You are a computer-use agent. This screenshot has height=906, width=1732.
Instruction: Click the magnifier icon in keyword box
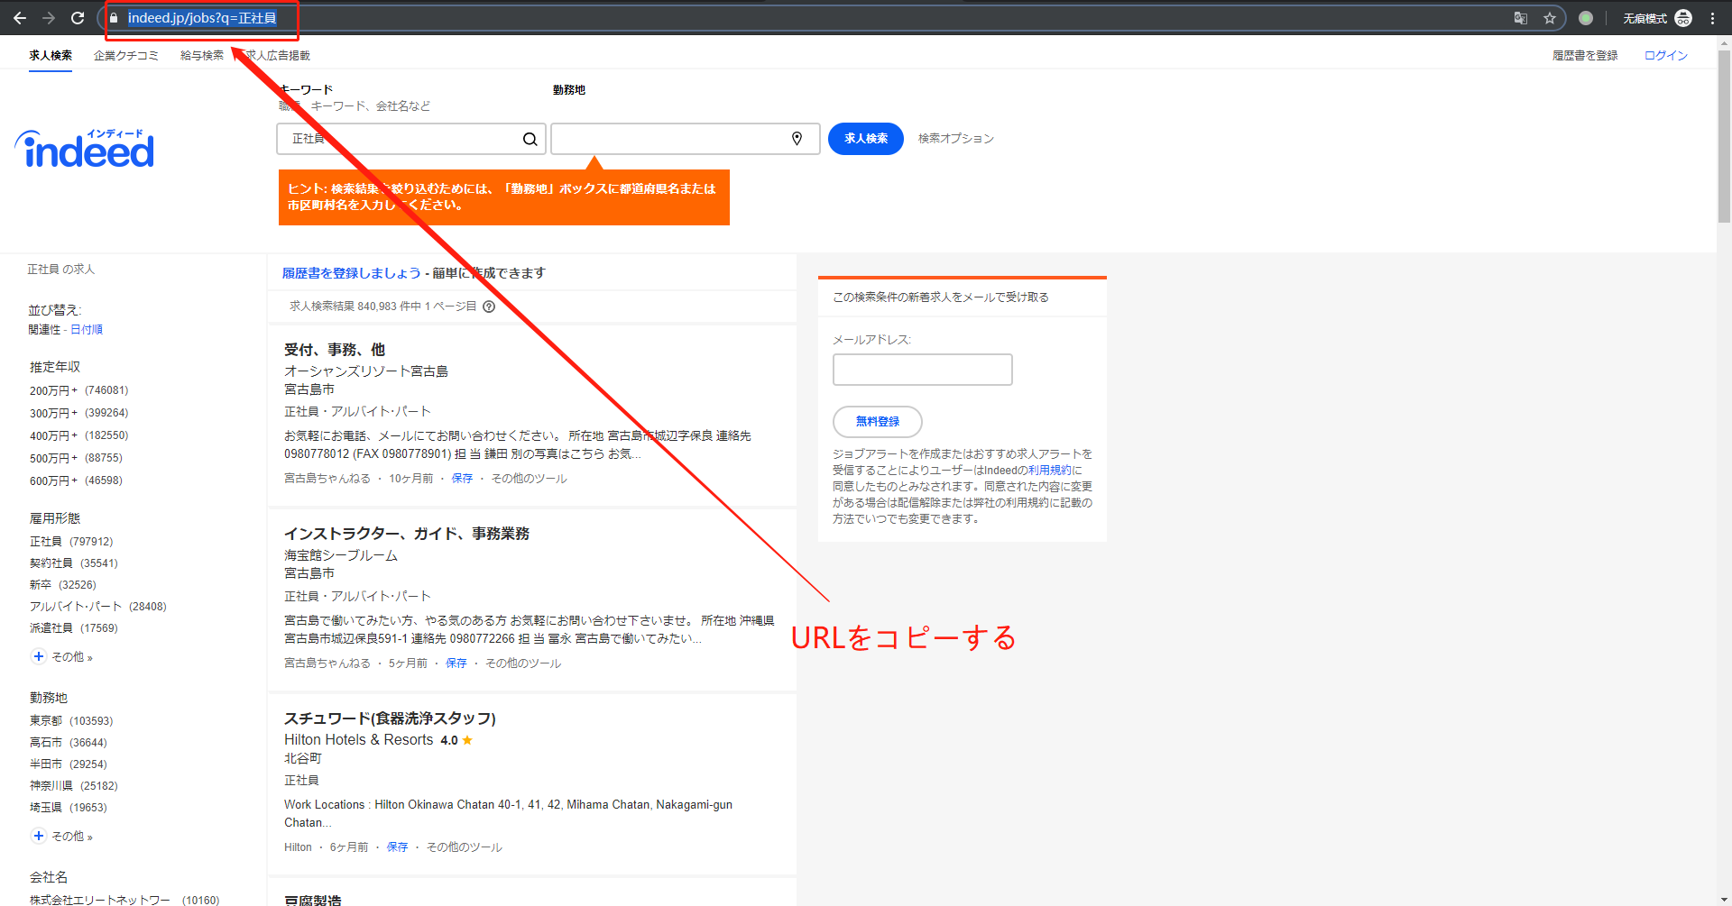point(530,139)
